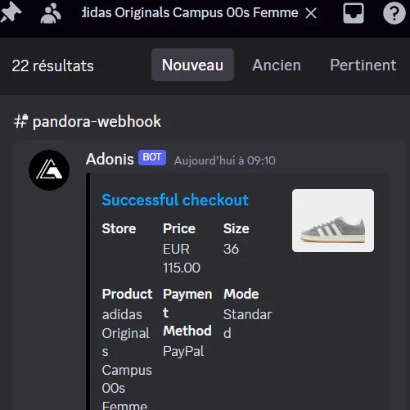The width and height of the screenshot is (410, 410).
Task: Click the EUR 115.00 price value
Action: coord(182,259)
